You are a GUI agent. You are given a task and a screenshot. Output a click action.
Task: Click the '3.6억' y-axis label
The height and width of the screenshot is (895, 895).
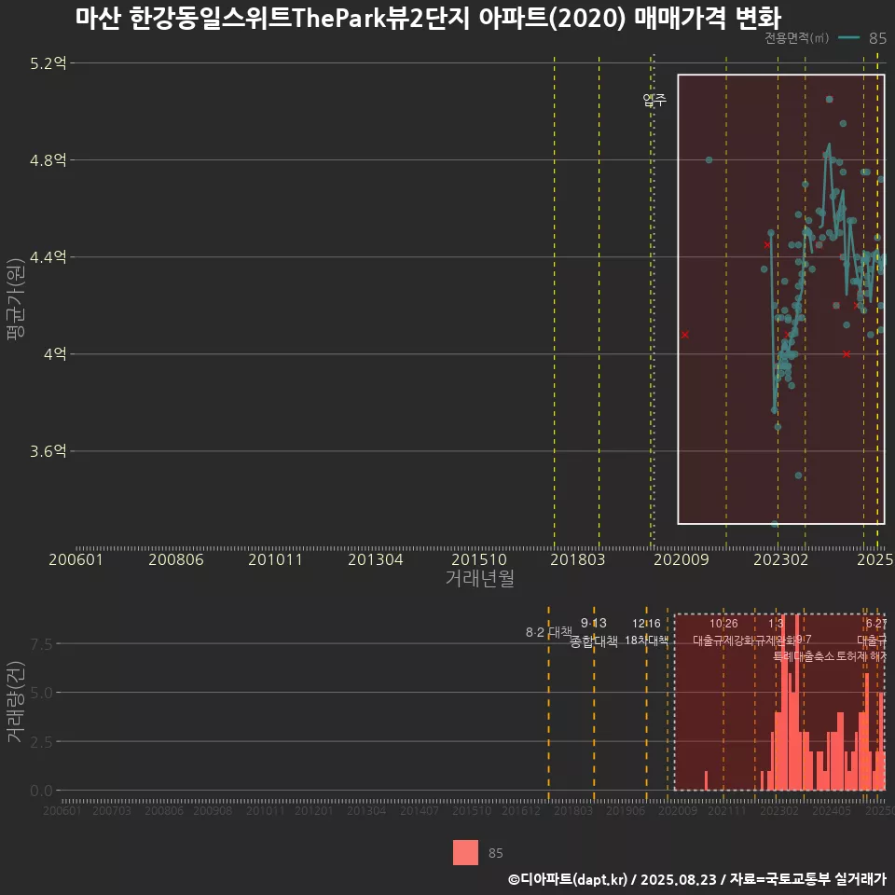coord(48,451)
